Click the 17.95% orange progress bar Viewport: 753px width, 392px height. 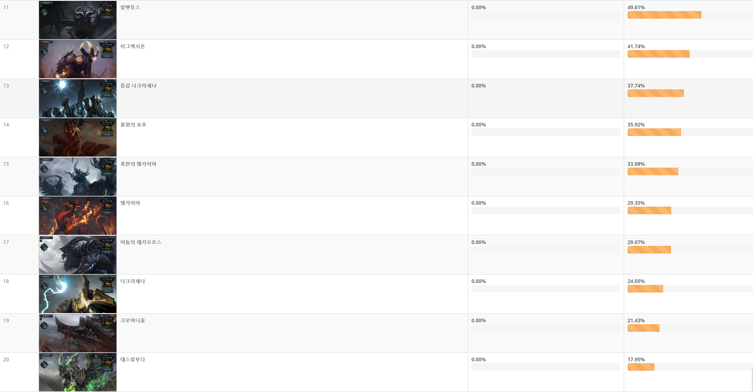click(x=641, y=367)
